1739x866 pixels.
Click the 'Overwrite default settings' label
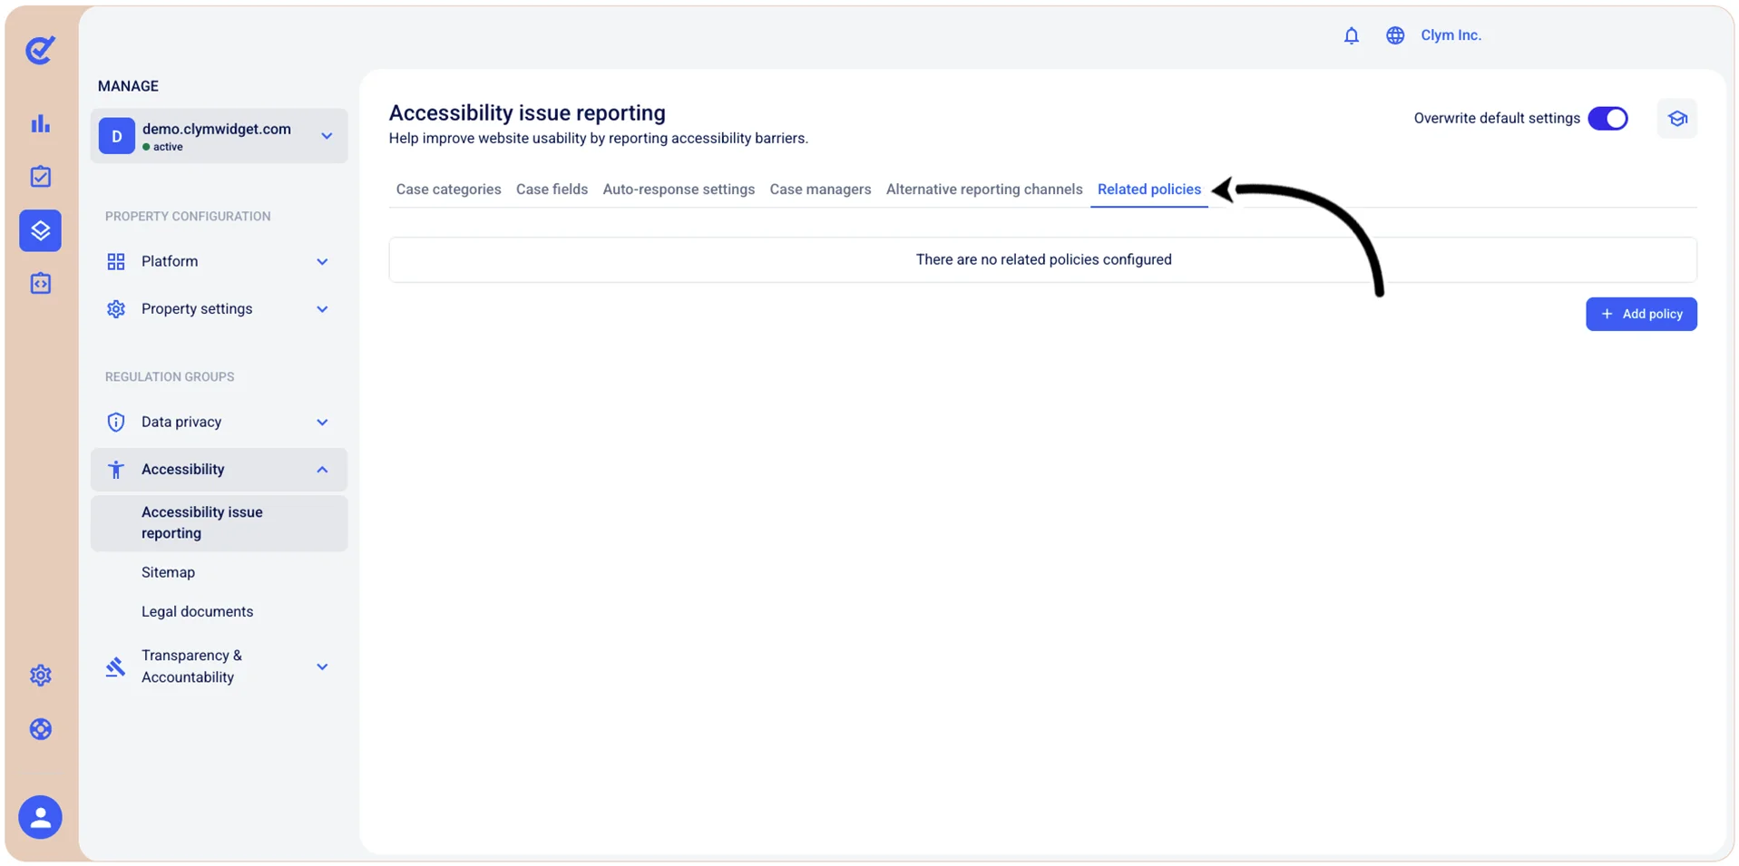click(x=1497, y=119)
